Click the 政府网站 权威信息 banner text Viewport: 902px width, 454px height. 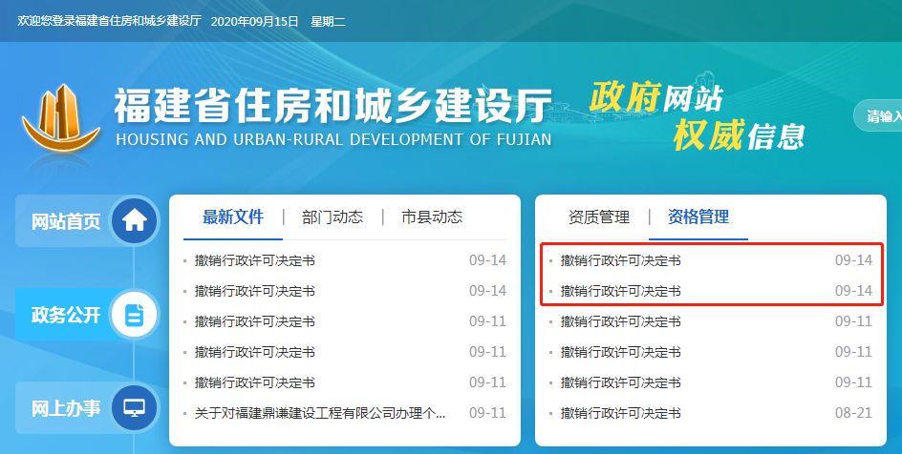[696, 116]
